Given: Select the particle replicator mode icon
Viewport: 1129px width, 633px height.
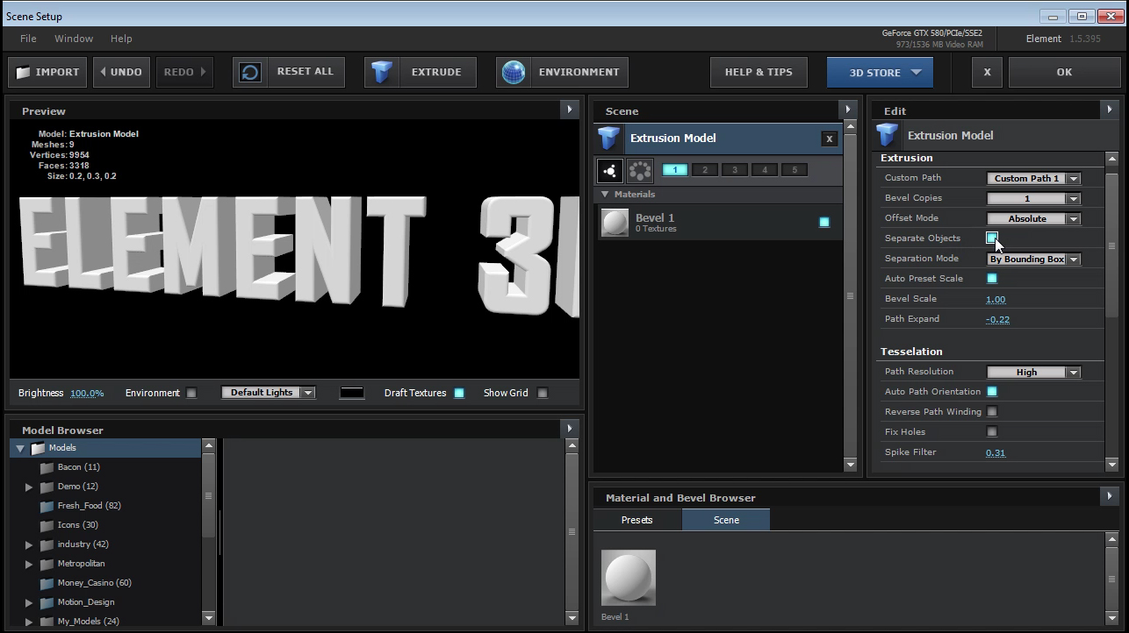Looking at the screenshot, I should (x=609, y=170).
